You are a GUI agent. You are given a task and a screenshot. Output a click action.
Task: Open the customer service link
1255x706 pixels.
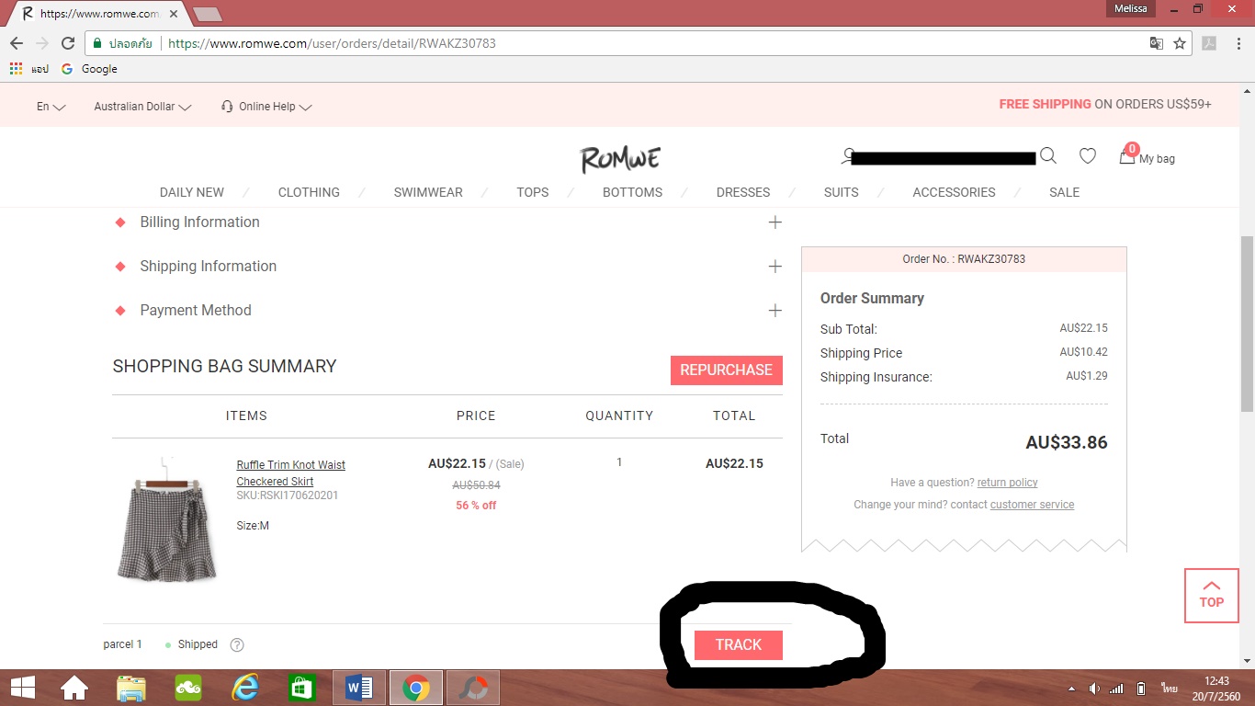click(x=1033, y=505)
